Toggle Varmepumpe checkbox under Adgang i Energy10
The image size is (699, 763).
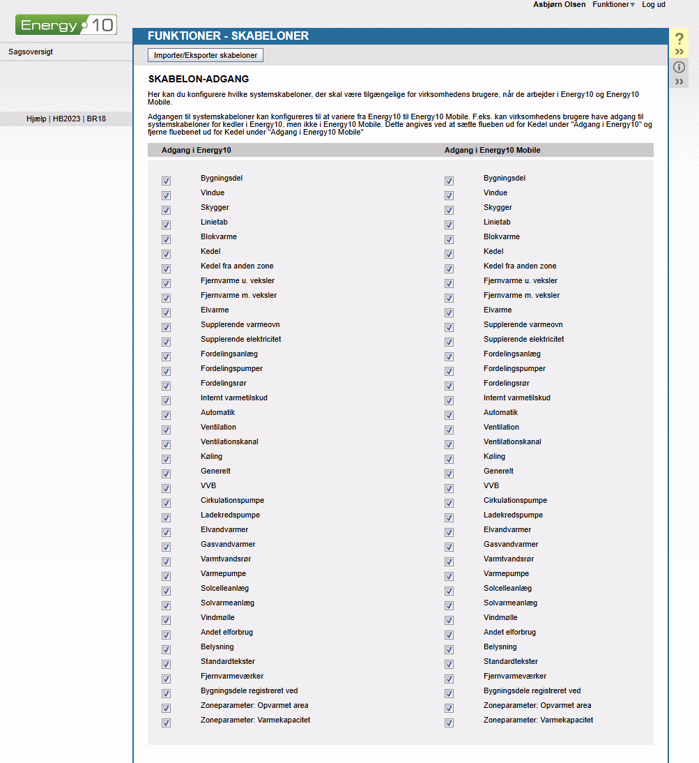(x=166, y=576)
